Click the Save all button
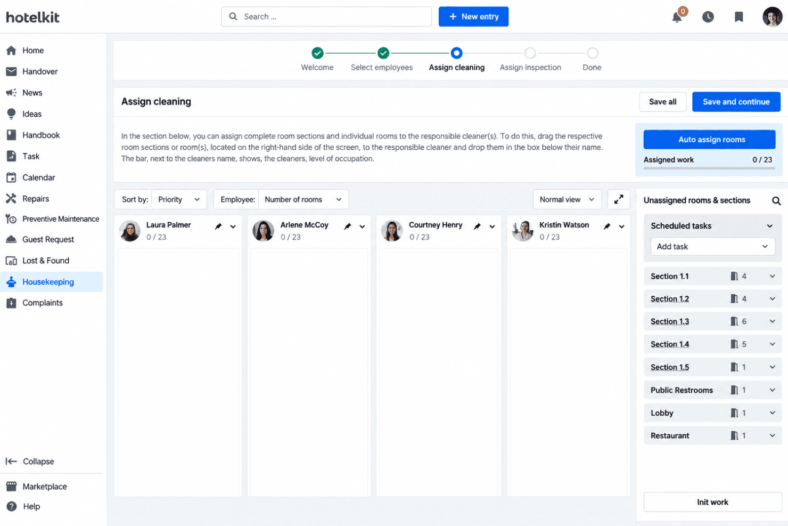The width and height of the screenshot is (788, 526). (x=662, y=102)
